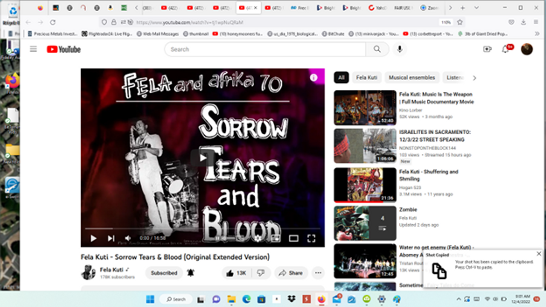Image resolution: width=546 pixels, height=307 pixels.
Task: Click the video progress bar
Action: 203,229
